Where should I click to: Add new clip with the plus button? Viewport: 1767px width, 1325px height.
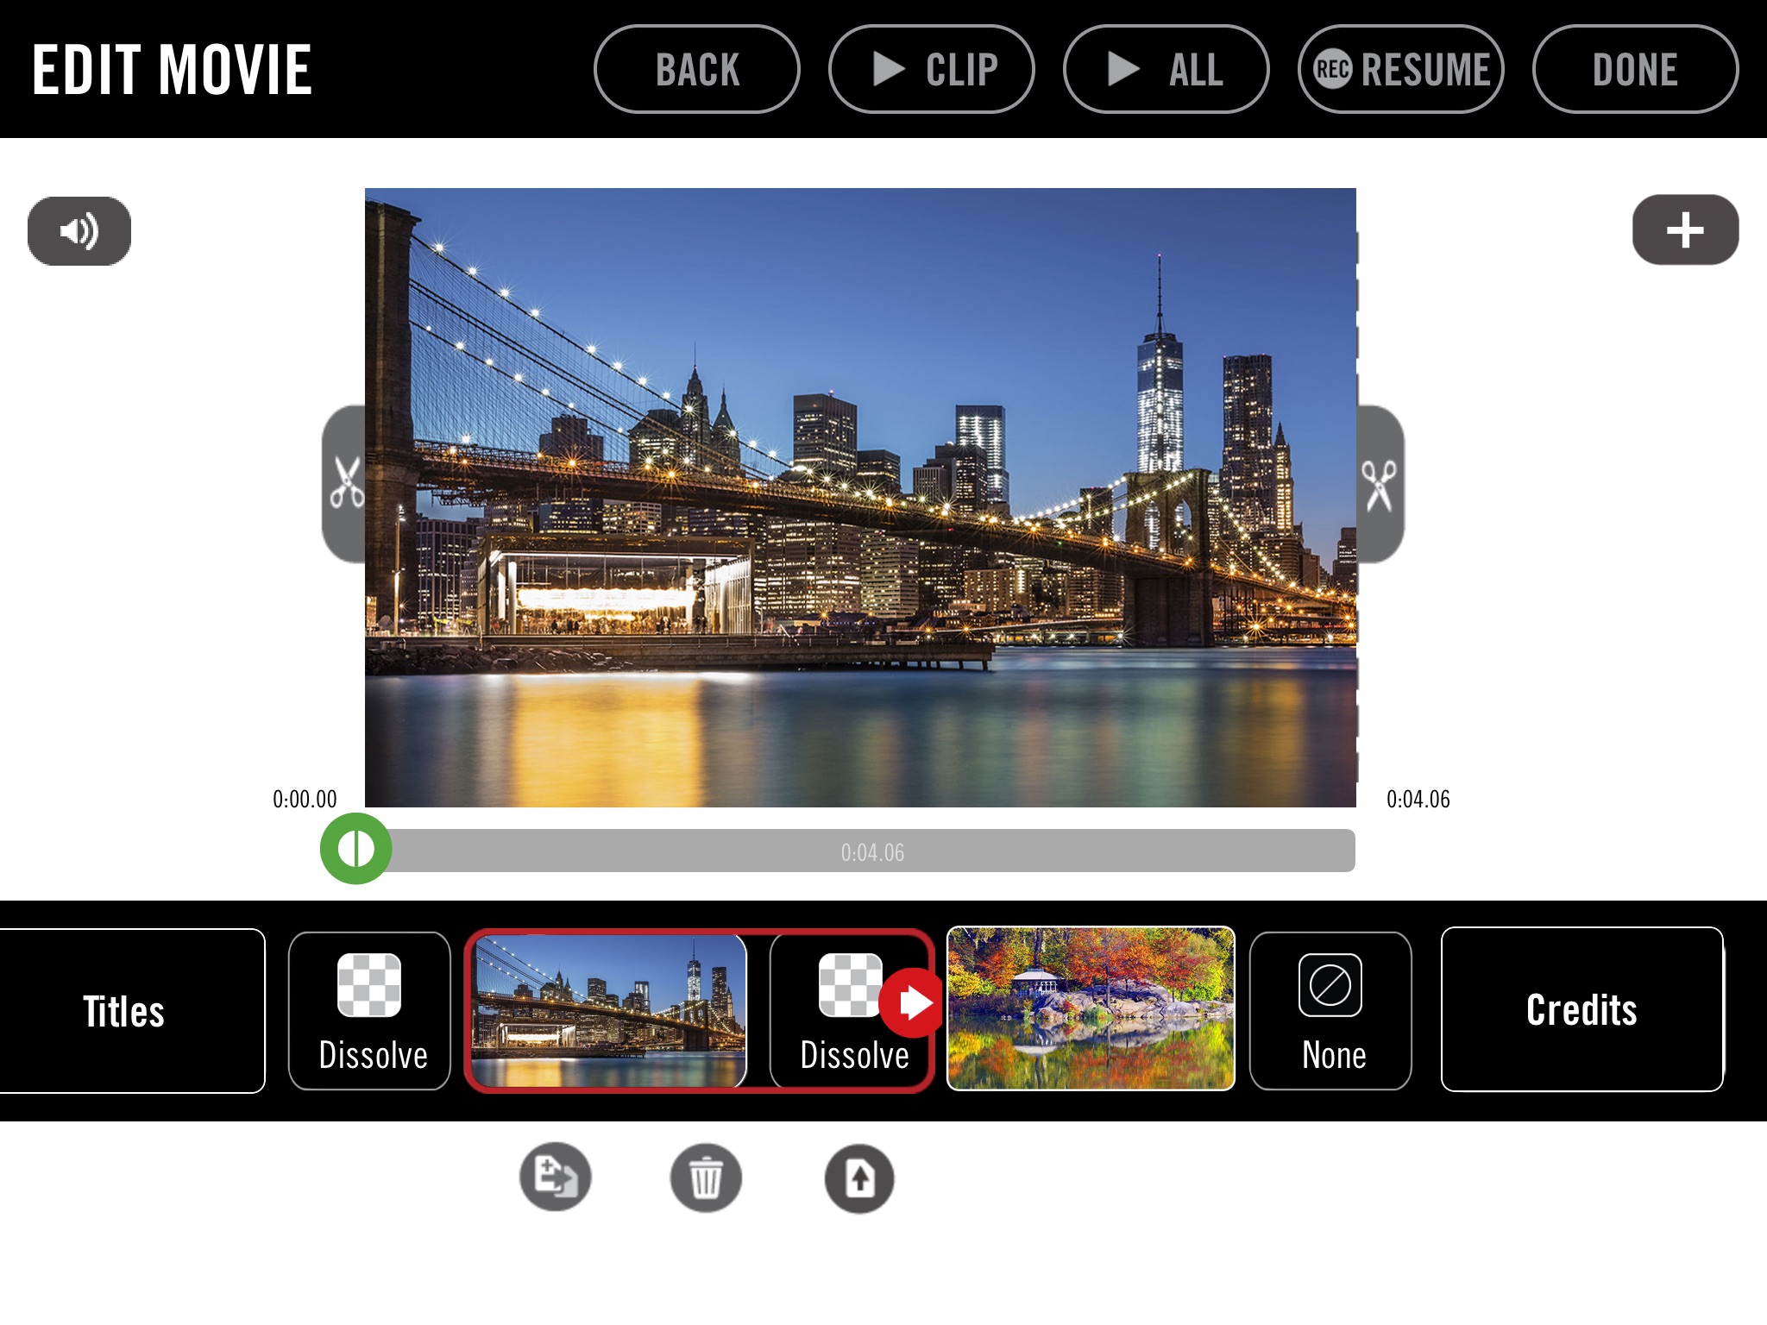tap(1685, 229)
